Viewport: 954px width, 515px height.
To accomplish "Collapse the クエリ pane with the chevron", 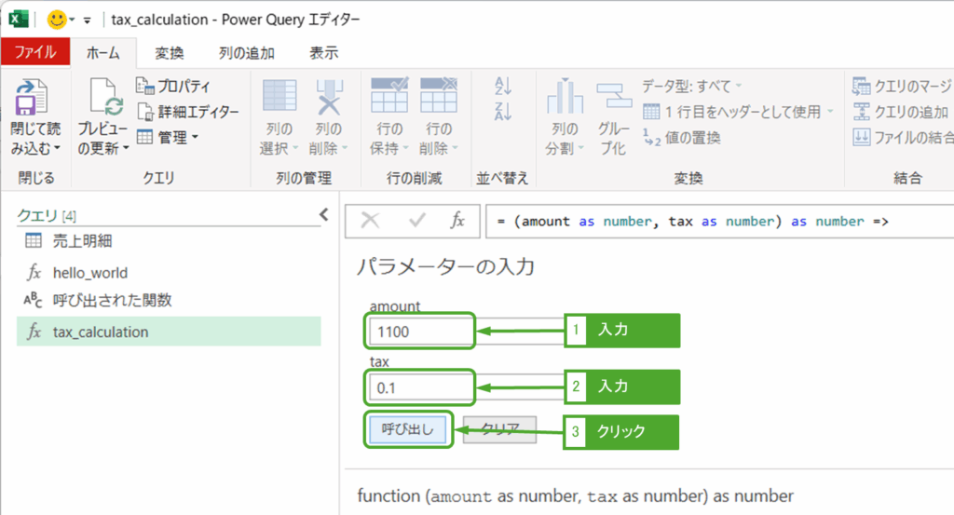I will (x=323, y=215).
